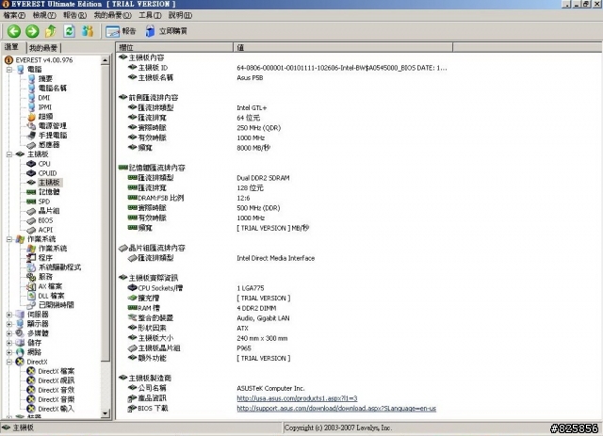Open the 檔案(F) File menu

[x=14, y=15]
